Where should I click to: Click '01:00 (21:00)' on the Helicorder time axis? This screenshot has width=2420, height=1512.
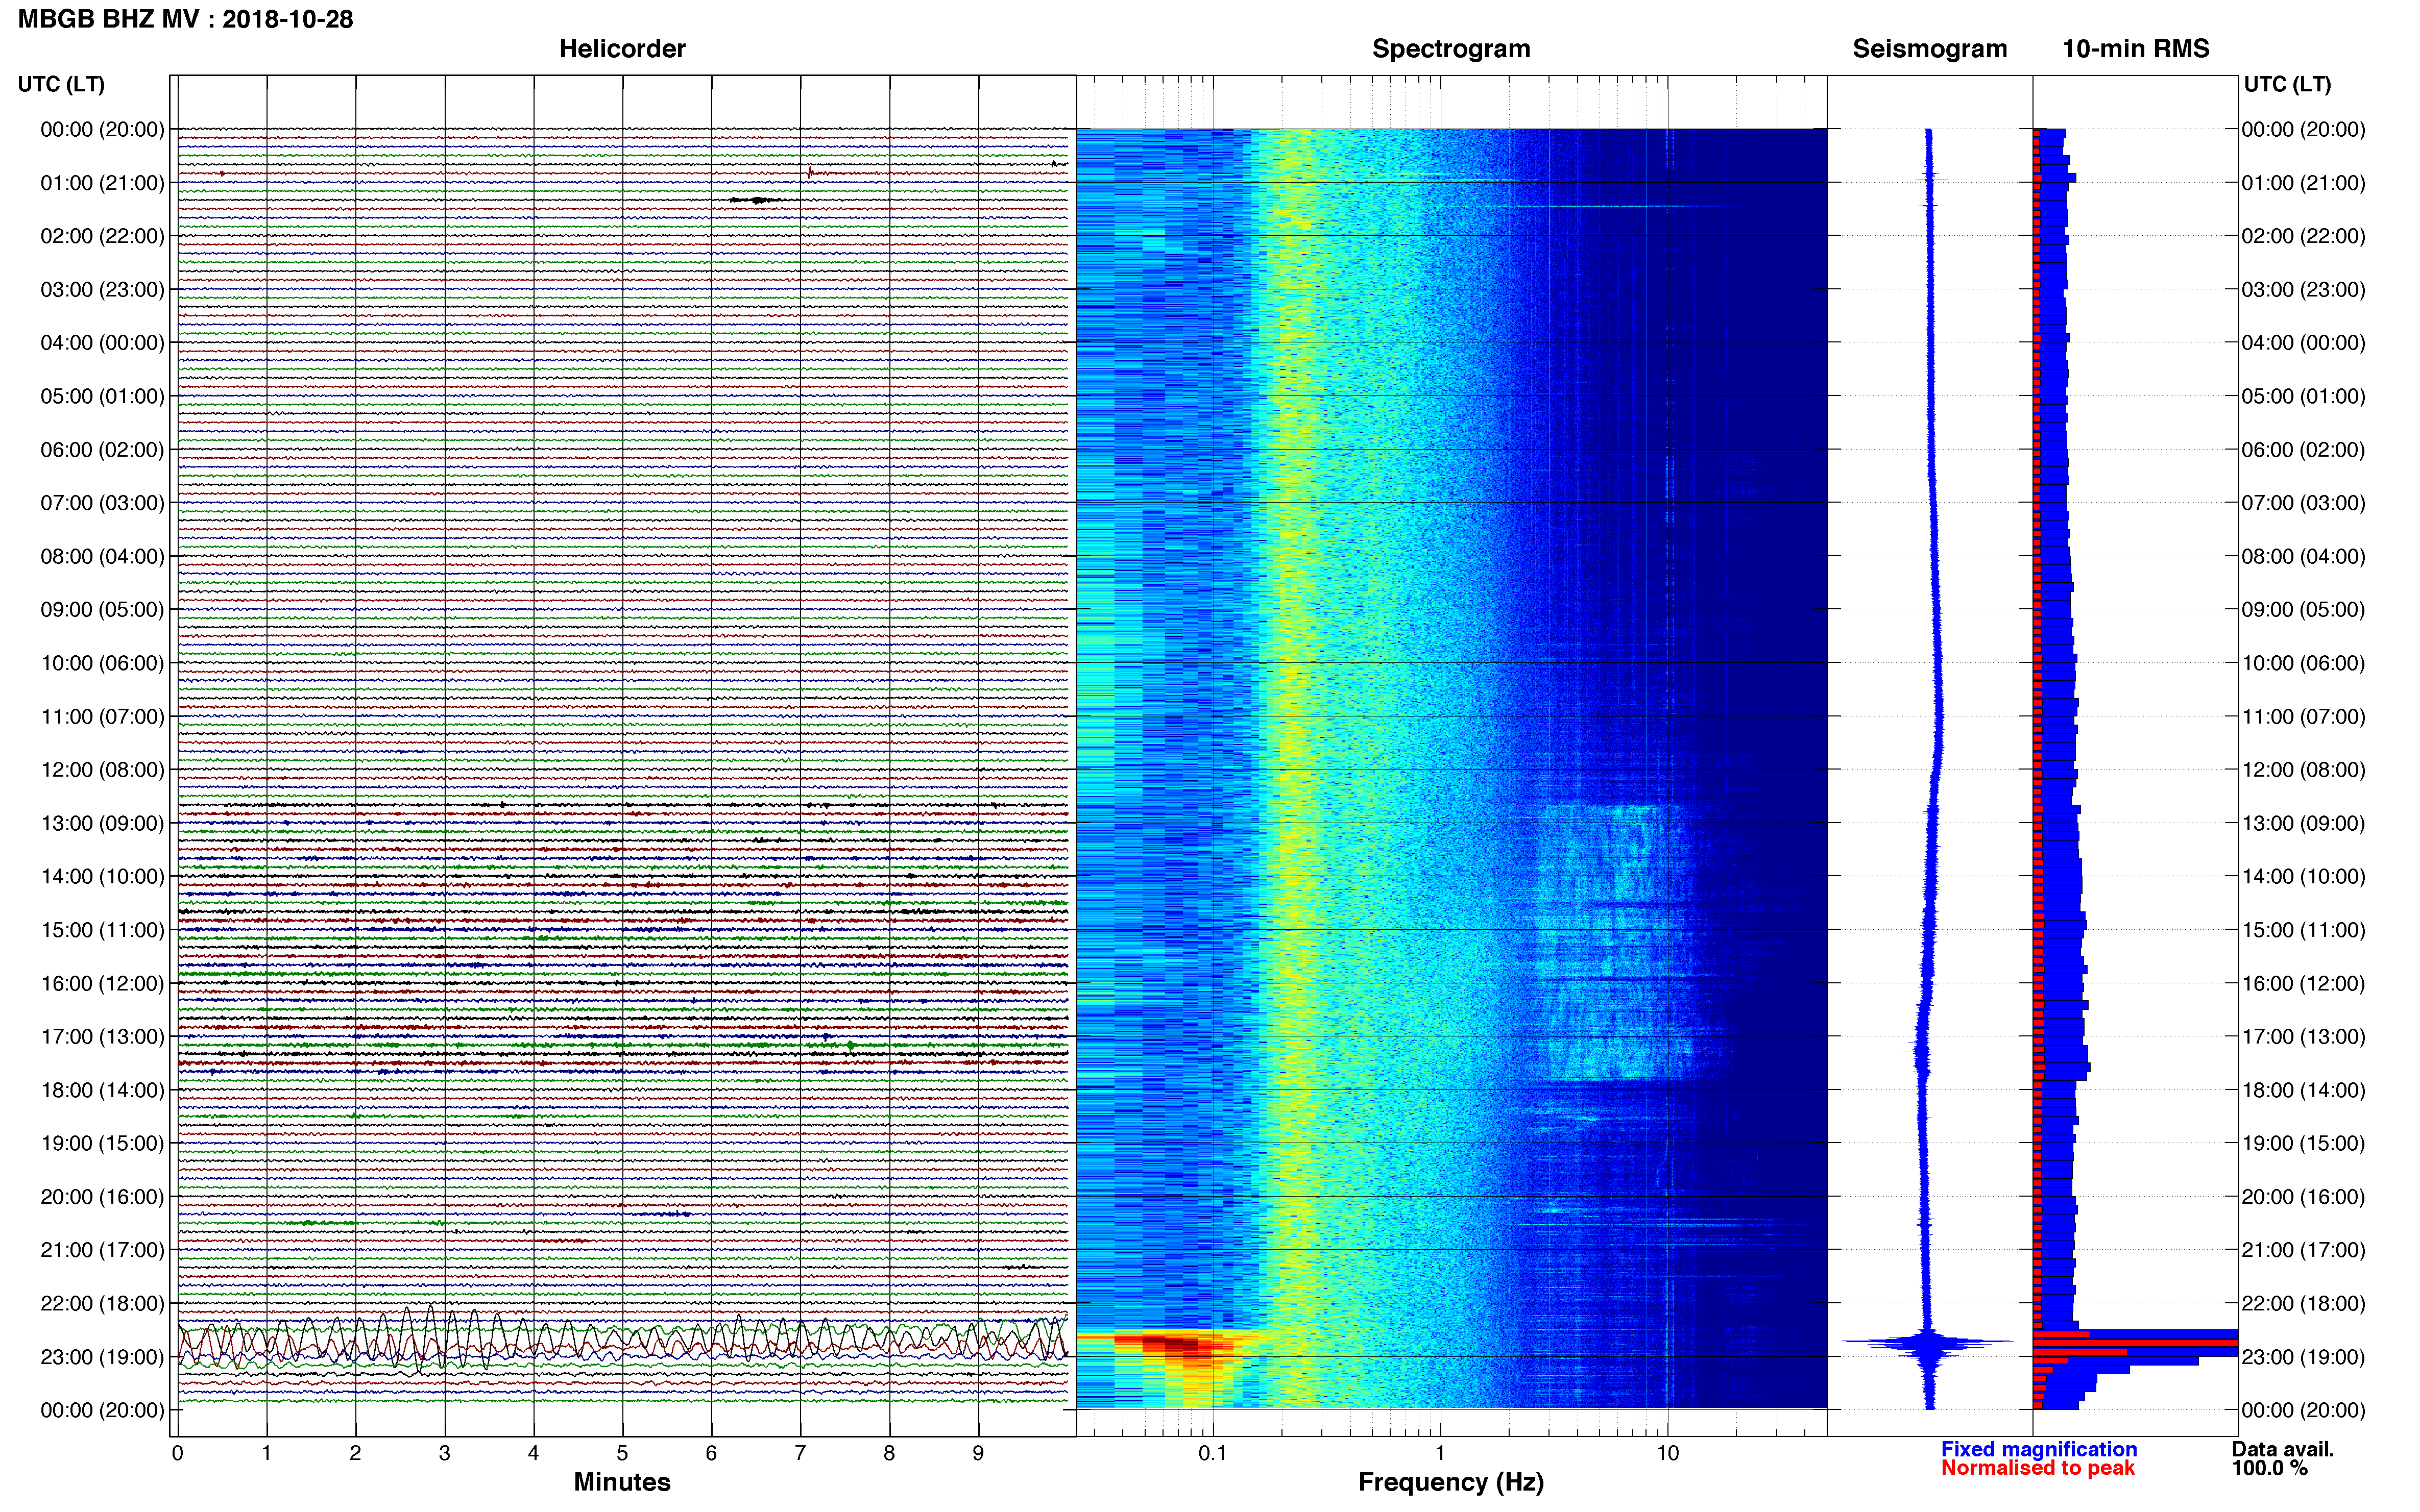tap(102, 182)
